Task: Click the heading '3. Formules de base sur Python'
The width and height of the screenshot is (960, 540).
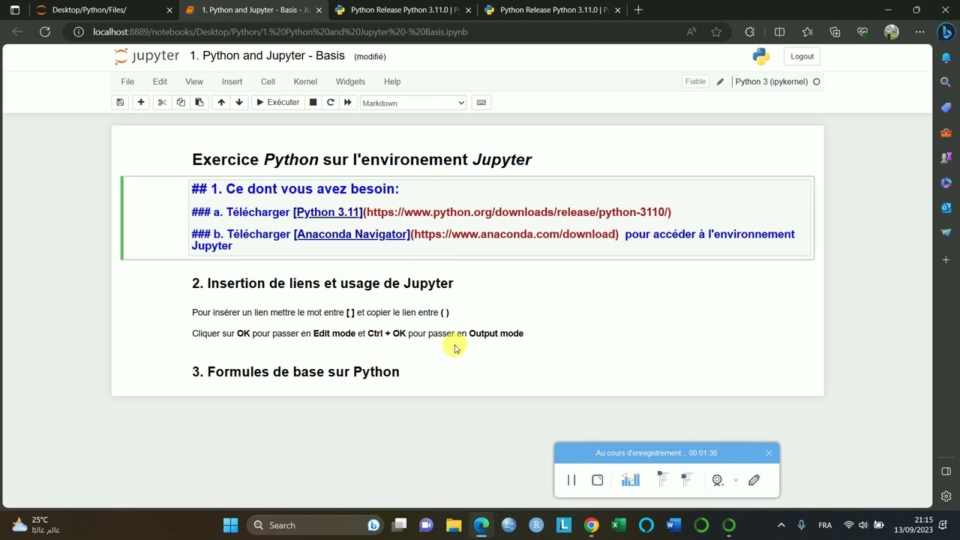Action: (x=295, y=372)
